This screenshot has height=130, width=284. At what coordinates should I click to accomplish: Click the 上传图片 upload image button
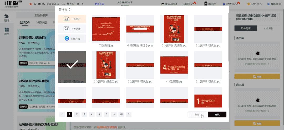tap(72, 19)
